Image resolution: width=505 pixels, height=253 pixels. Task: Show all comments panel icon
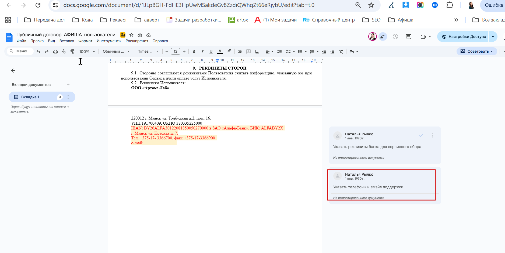(x=409, y=37)
